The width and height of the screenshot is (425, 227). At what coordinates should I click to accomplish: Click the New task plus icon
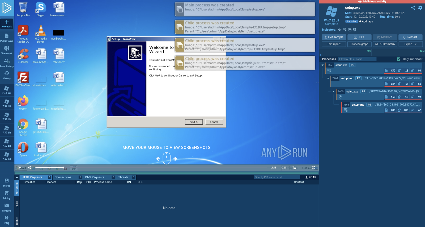pyautogui.click(x=7, y=22)
